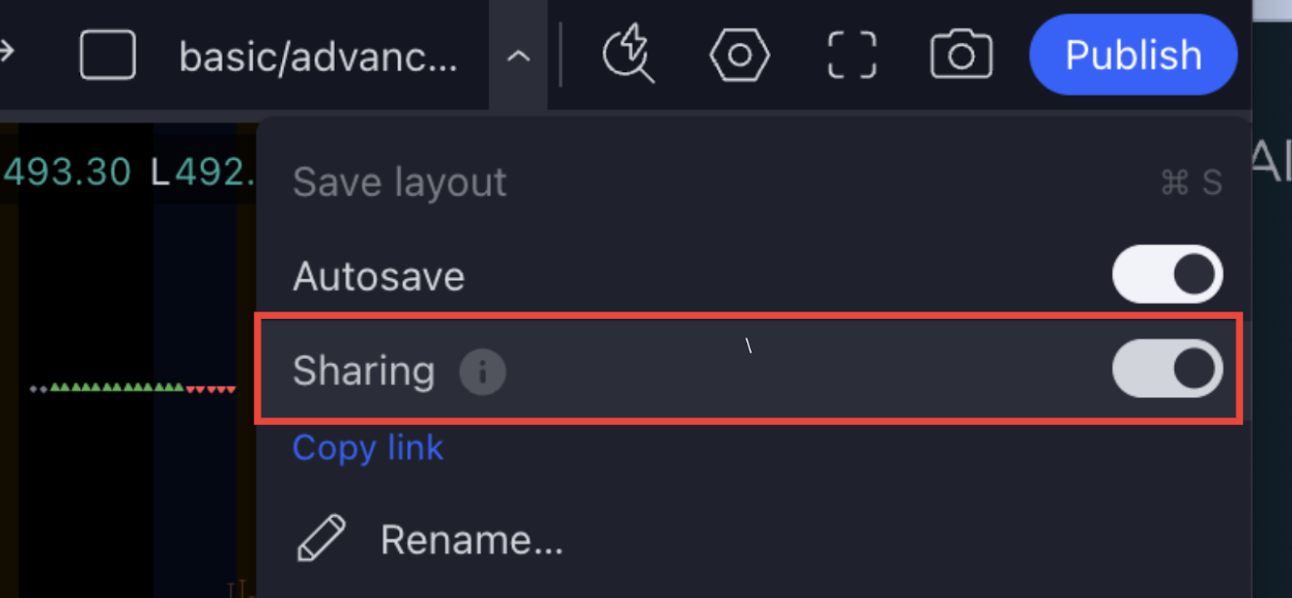Click the layout setup square icon
Image resolution: width=1292 pixels, height=598 pixels.
pyautogui.click(x=107, y=55)
